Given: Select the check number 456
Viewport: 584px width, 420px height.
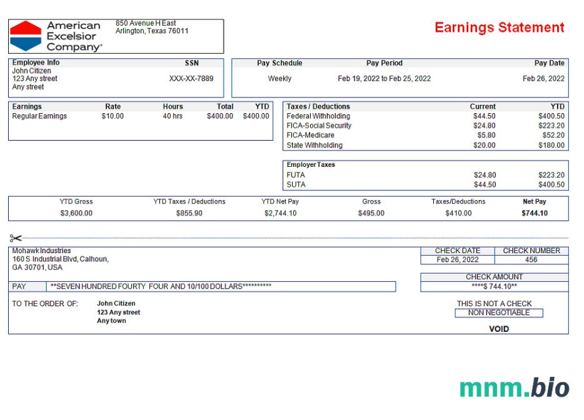Looking at the screenshot, I should coord(531,260).
